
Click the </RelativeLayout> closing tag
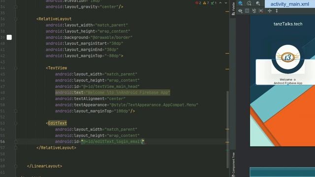(56, 147)
